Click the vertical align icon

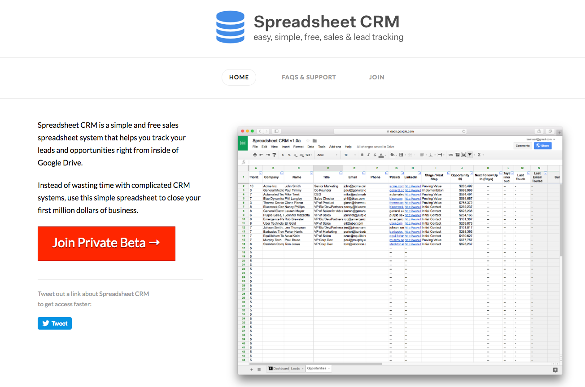click(x=431, y=155)
